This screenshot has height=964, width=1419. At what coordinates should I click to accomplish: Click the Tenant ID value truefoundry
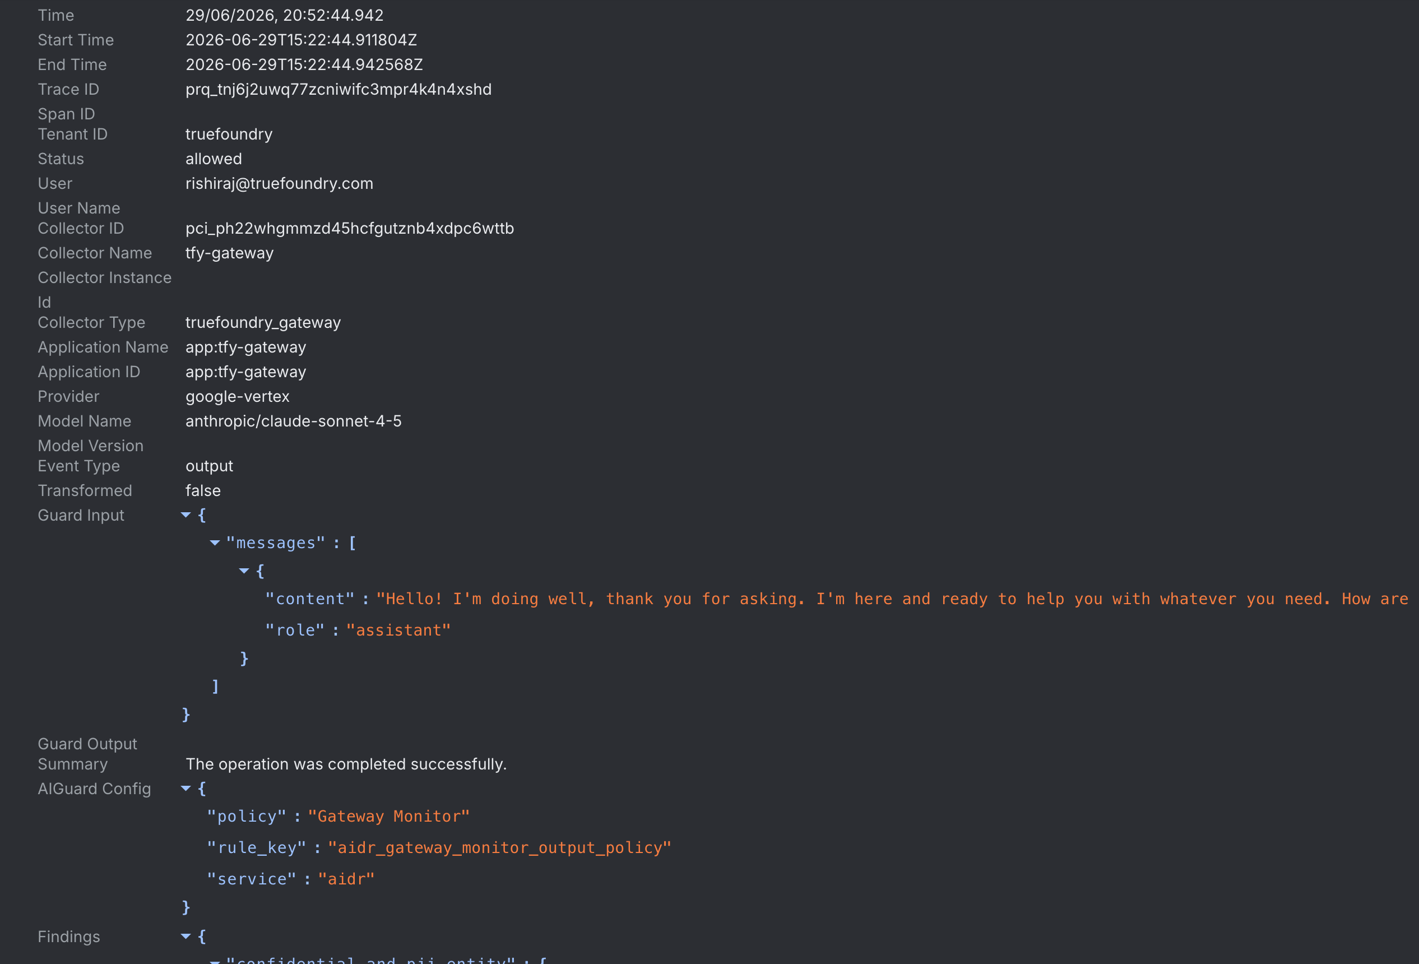click(x=229, y=135)
